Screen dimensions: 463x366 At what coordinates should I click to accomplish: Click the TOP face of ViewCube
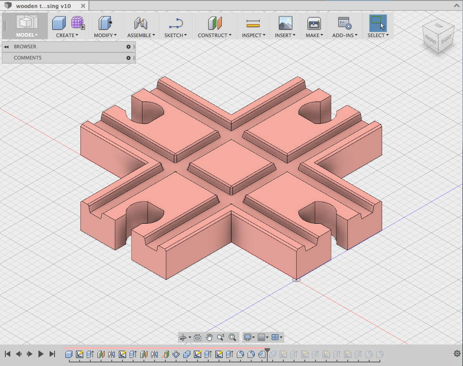438,26
